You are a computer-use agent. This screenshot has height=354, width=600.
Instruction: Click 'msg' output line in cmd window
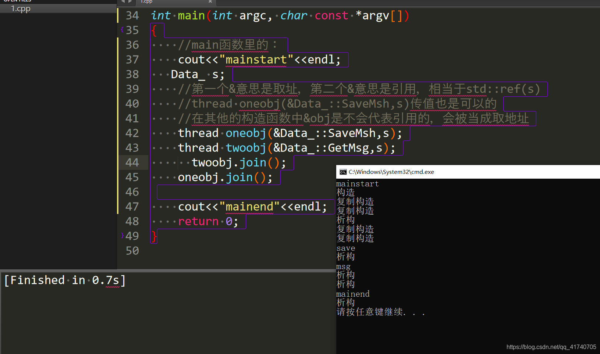343,267
